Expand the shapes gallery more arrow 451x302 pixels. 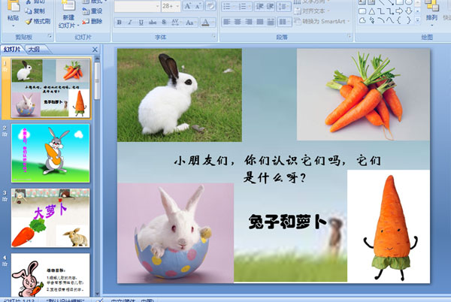point(419,21)
